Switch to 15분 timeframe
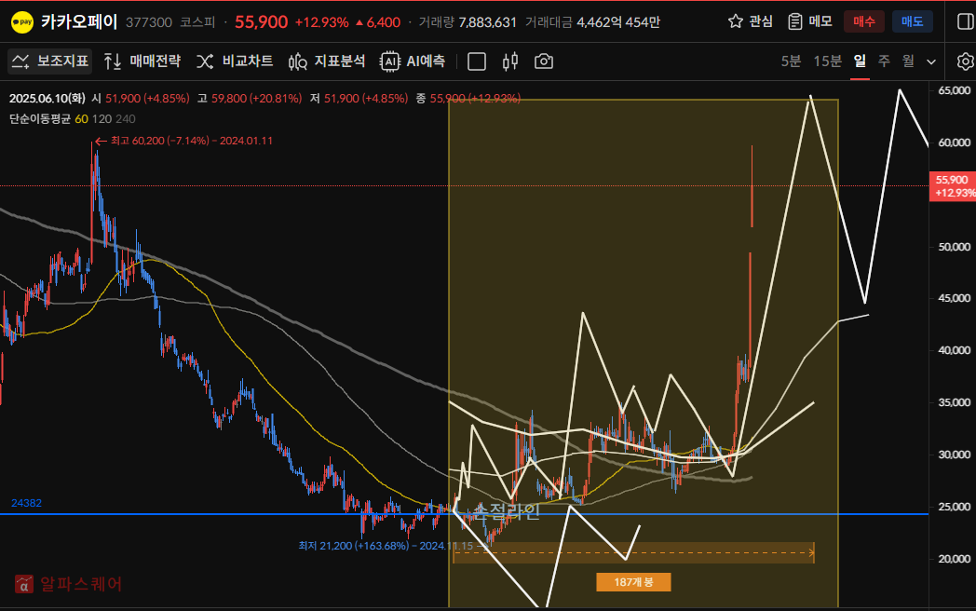The height and width of the screenshot is (611, 976). [x=827, y=61]
